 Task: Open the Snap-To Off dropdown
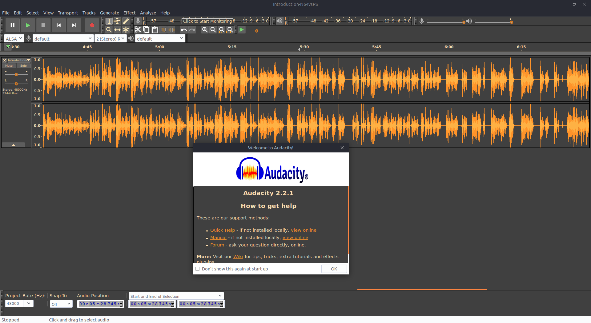pos(61,304)
